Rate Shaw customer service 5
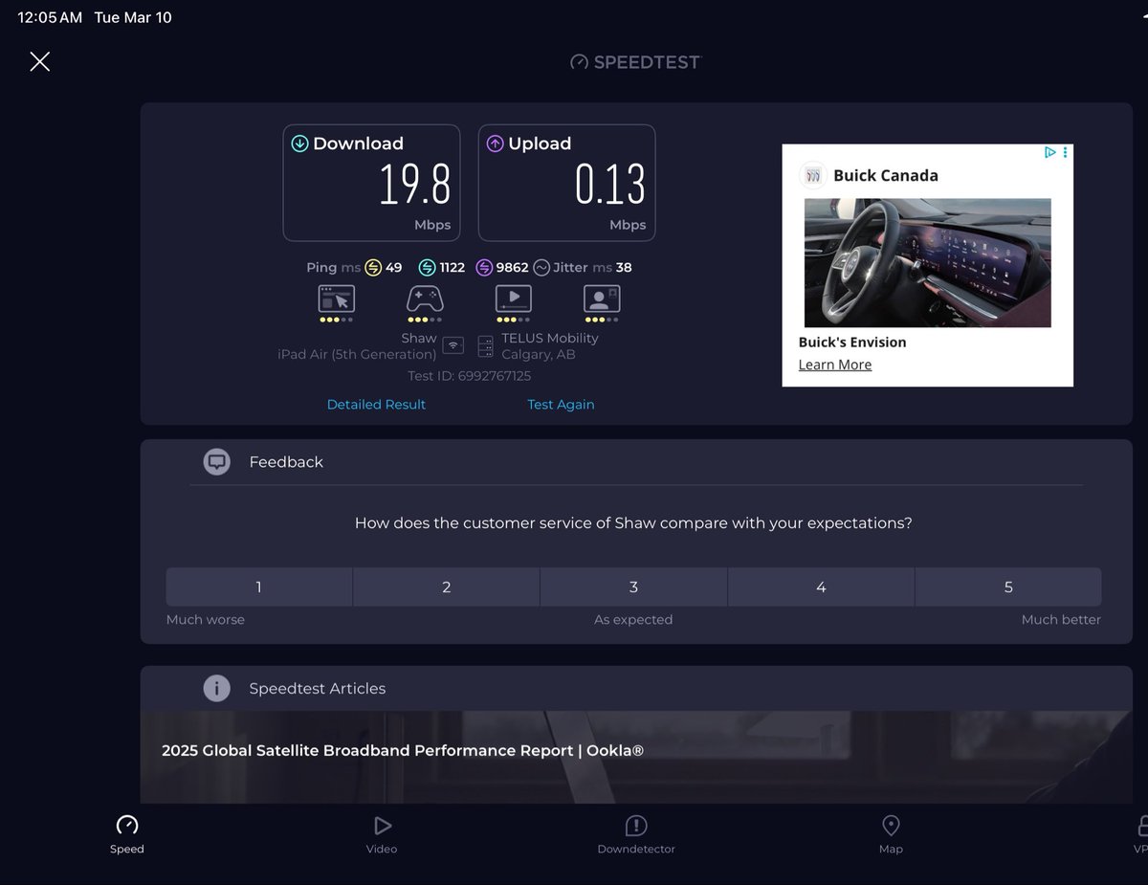This screenshot has height=885, width=1148. click(x=1008, y=587)
